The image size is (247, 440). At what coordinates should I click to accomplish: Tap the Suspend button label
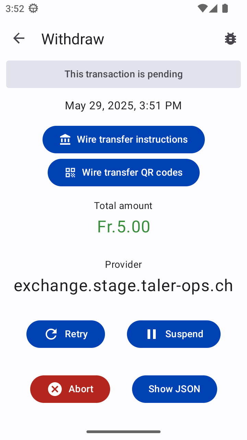(x=184, y=334)
